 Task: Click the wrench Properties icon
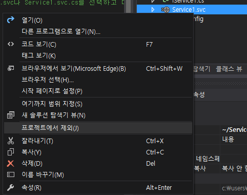coord(11,188)
